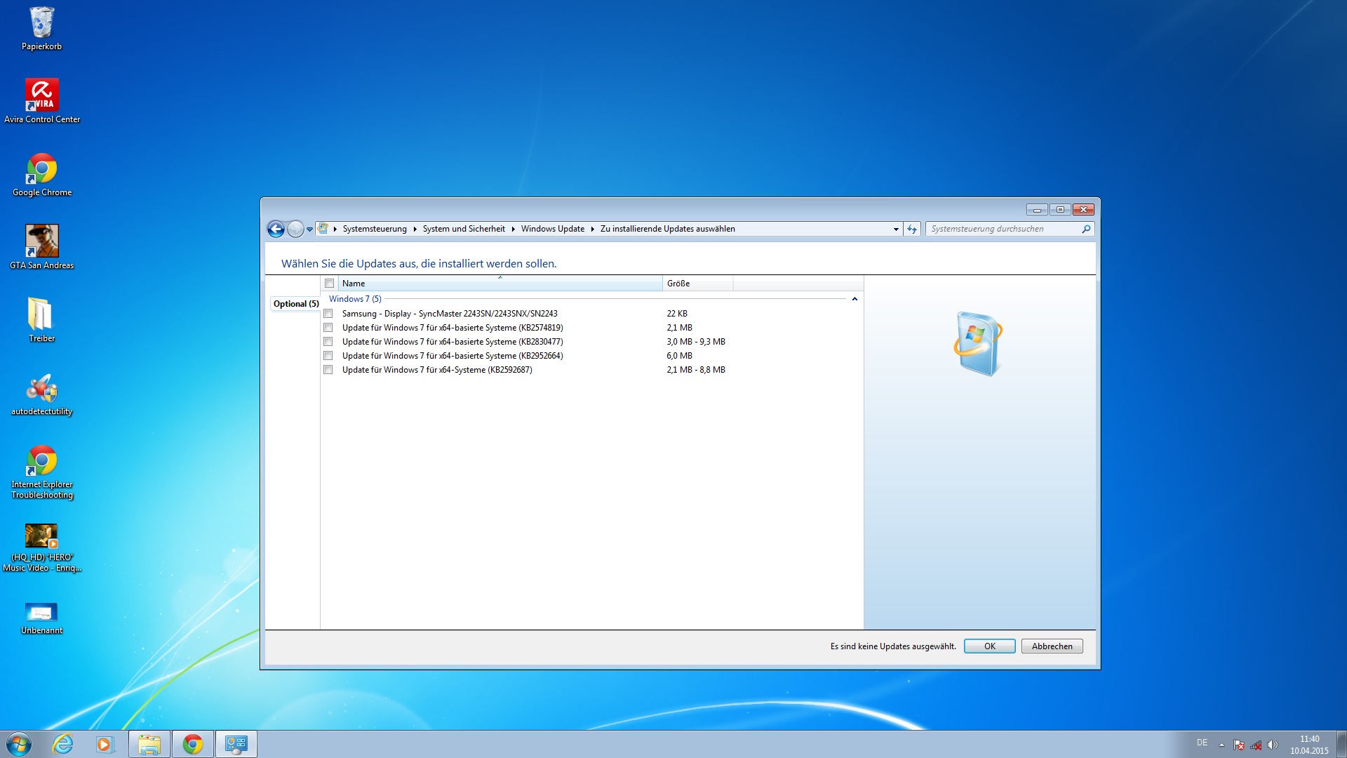The width and height of the screenshot is (1347, 758).
Task: Collapse the Windows 7 (5) group
Action: (855, 299)
